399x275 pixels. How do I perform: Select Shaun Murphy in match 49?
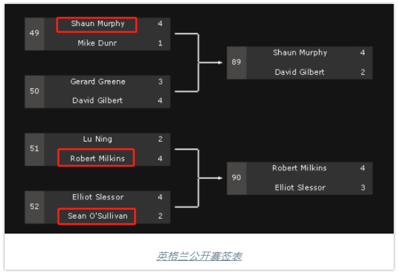pyautogui.click(x=97, y=23)
